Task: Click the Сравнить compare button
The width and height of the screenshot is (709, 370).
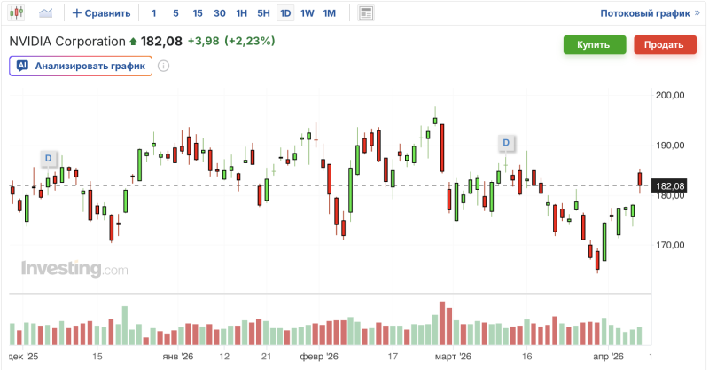Action: 102,13
